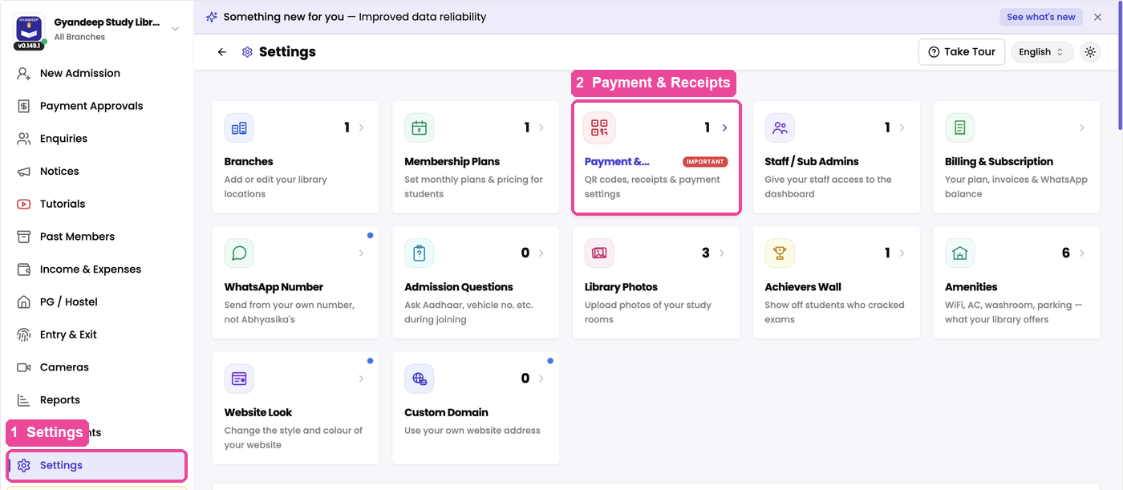Viewport: 1123px width, 490px height.
Task: Click the Custom Domain globe icon
Action: point(419,379)
